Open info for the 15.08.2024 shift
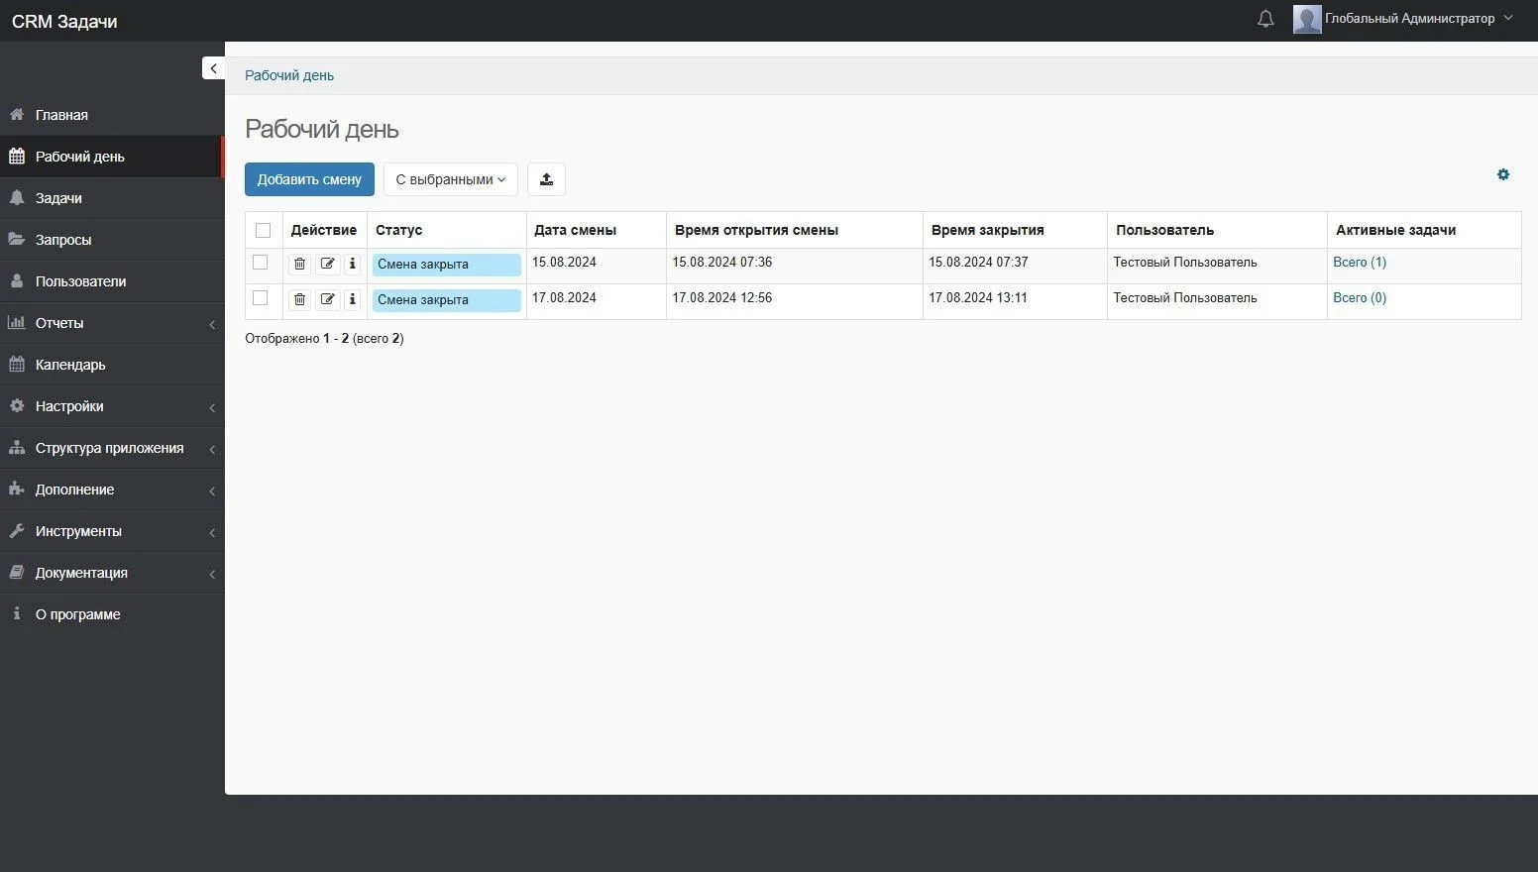The image size is (1538, 872). [352, 264]
